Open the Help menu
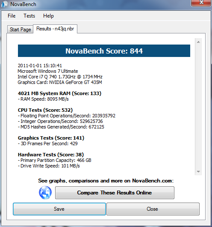The image size is (212, 227). (x=48, y=16)
